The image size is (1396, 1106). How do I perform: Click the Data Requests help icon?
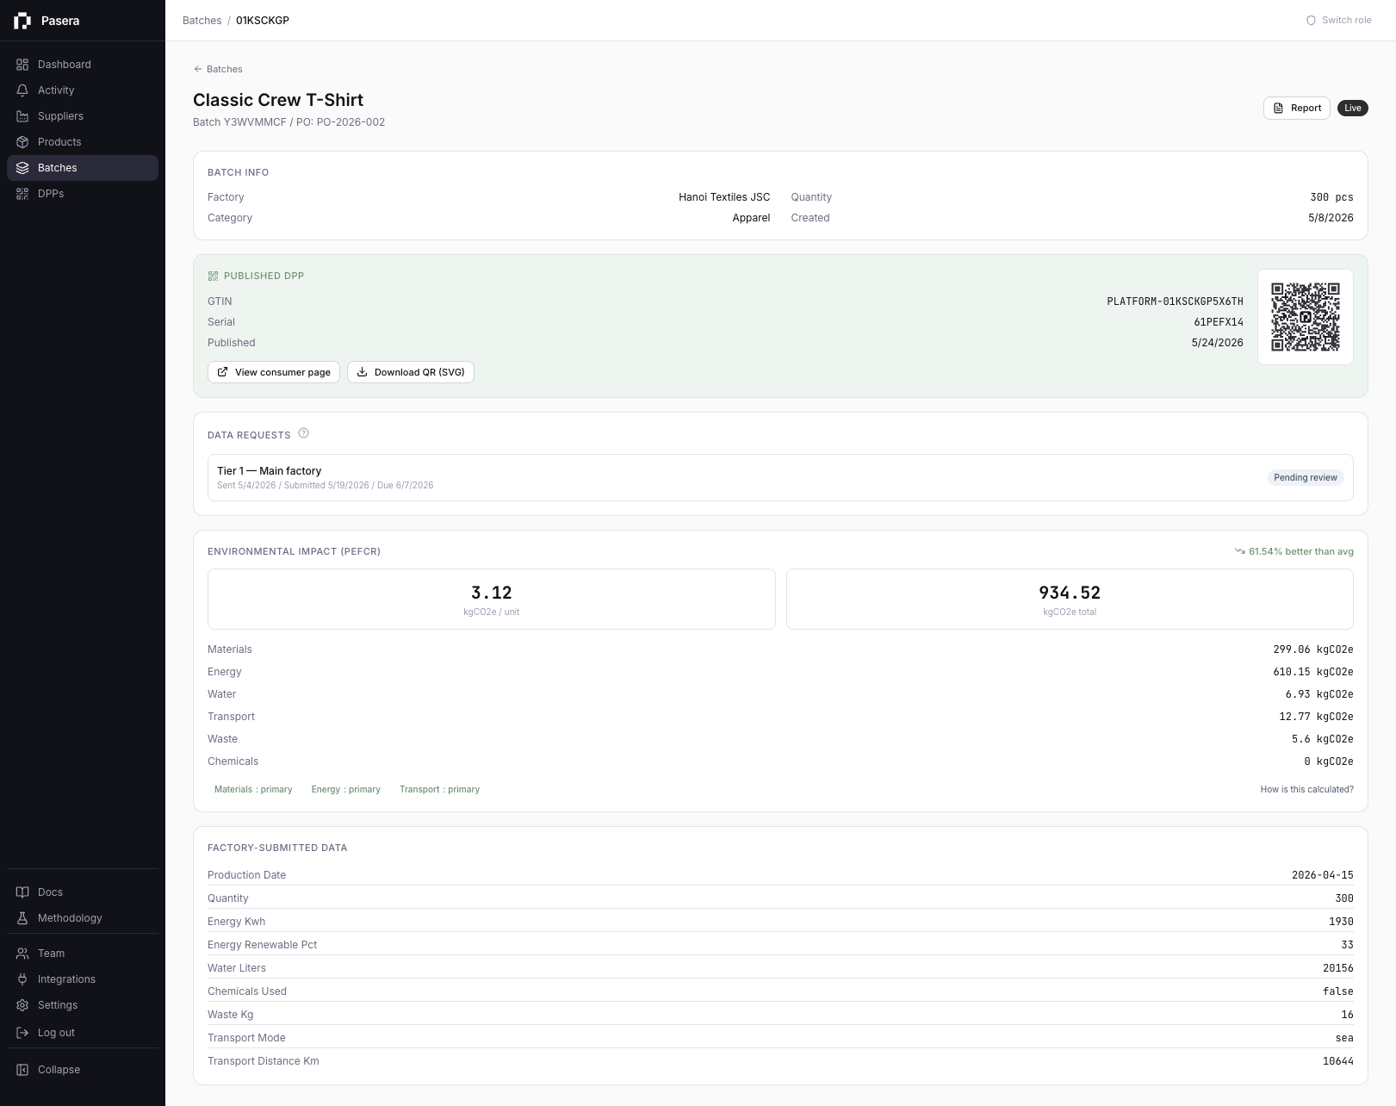tap(303, 433)
